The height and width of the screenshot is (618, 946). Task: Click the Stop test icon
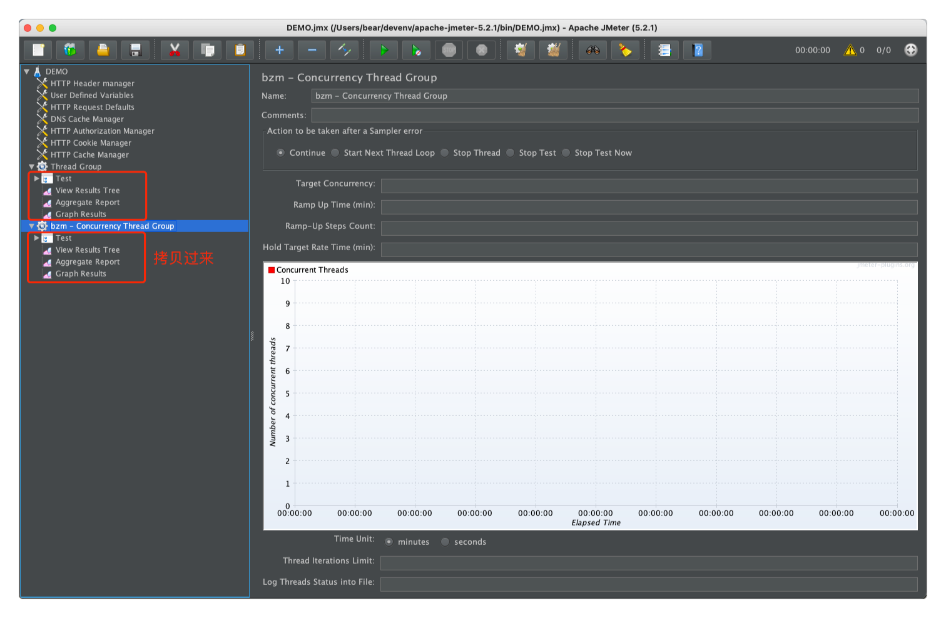pos(449,50)
